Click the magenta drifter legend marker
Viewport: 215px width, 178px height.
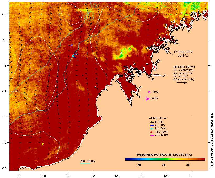click(147, 99)
